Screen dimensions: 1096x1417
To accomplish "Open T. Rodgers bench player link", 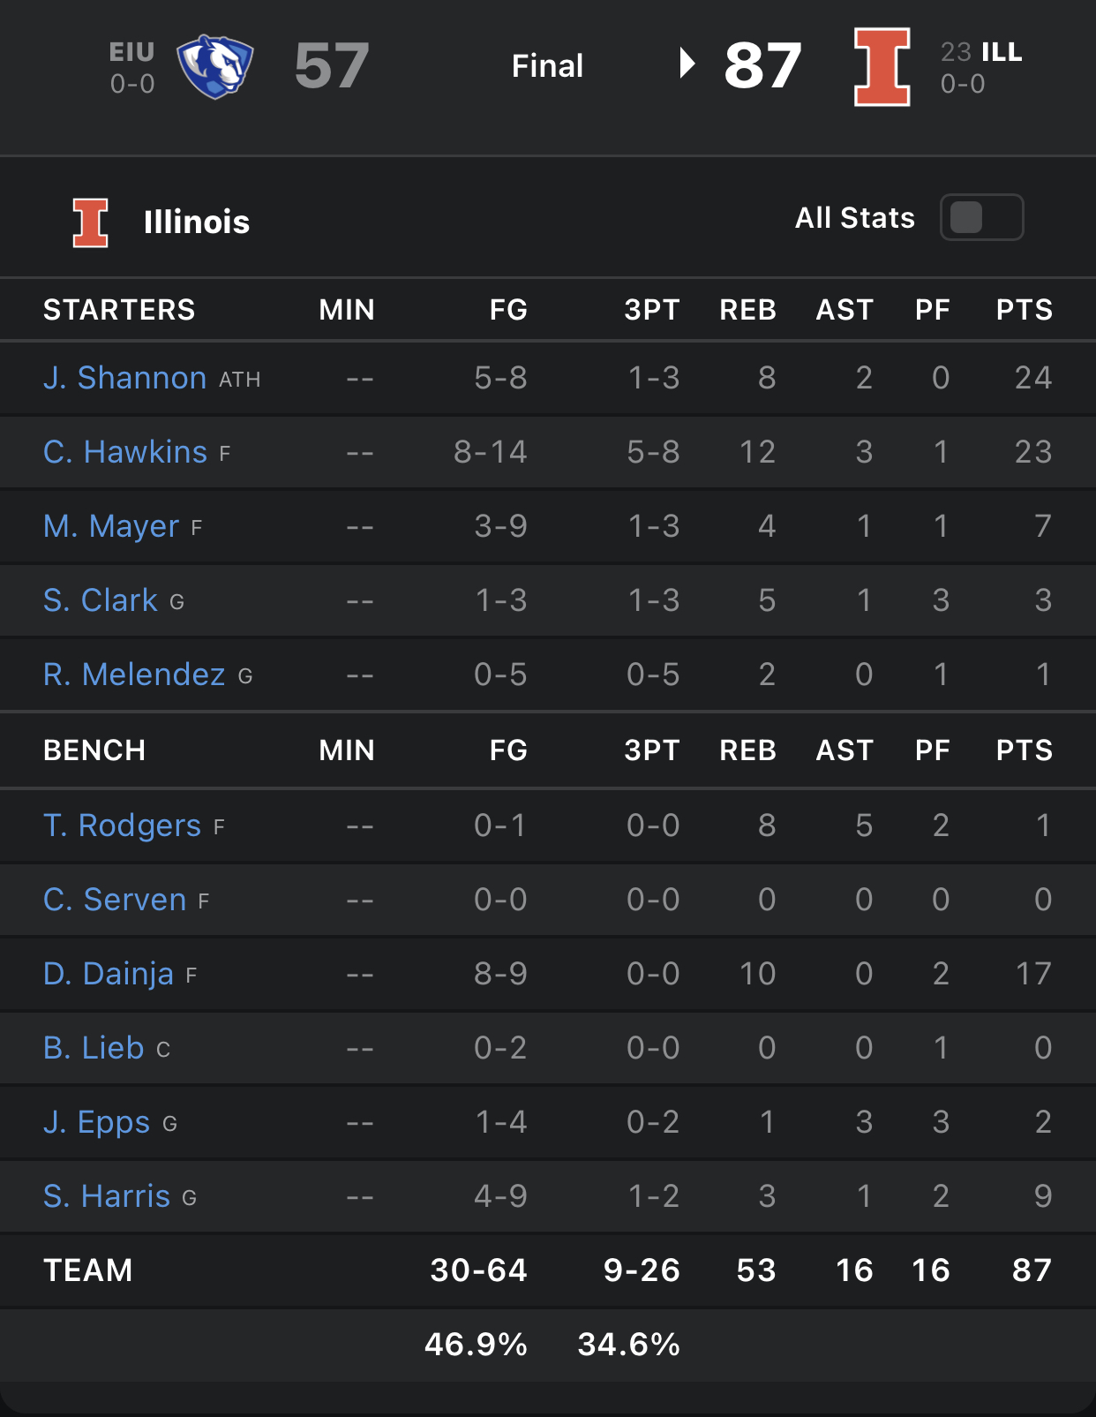I will click(122, 825).
